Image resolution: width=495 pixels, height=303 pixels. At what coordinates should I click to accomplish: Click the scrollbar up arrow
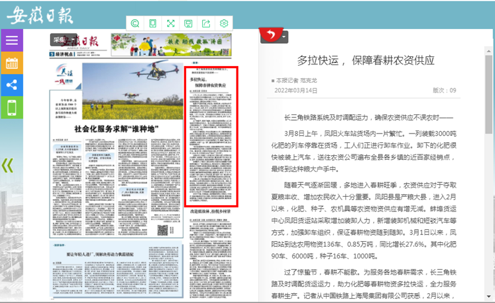[489, 51]
